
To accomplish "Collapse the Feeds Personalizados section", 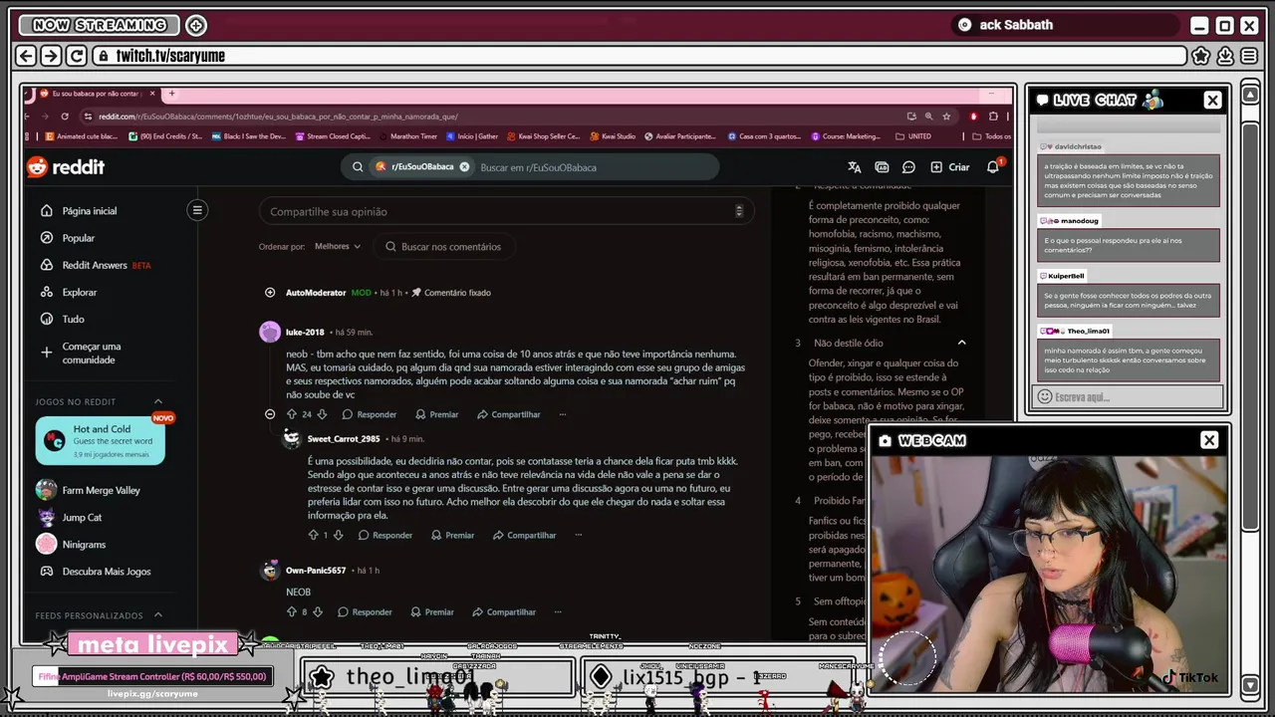I will [x=158, y=615].
